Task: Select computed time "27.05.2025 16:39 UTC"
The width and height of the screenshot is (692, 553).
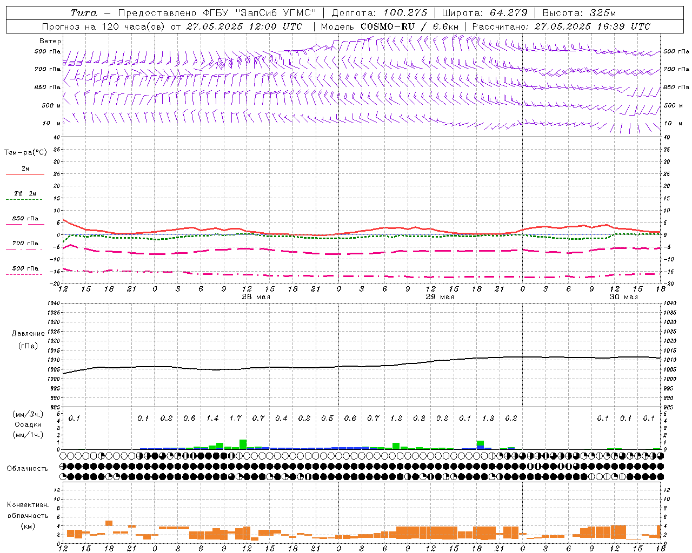Action: (x=592, y=26)
